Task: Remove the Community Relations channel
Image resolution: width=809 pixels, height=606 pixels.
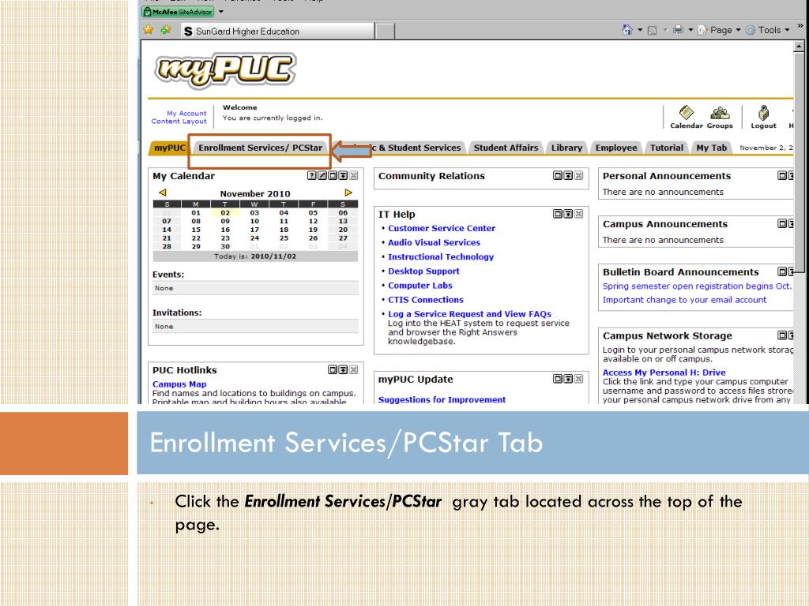Action: tap(579, 175)
